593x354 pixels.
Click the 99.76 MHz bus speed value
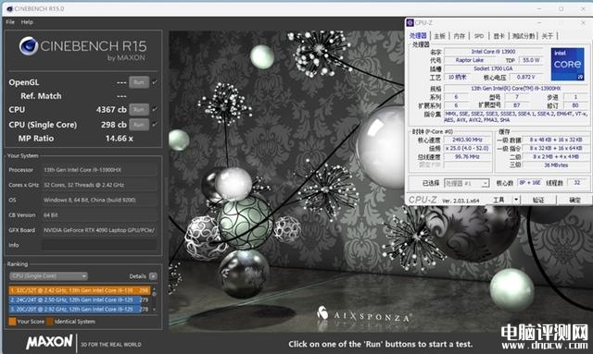click(x=467, y=156)
